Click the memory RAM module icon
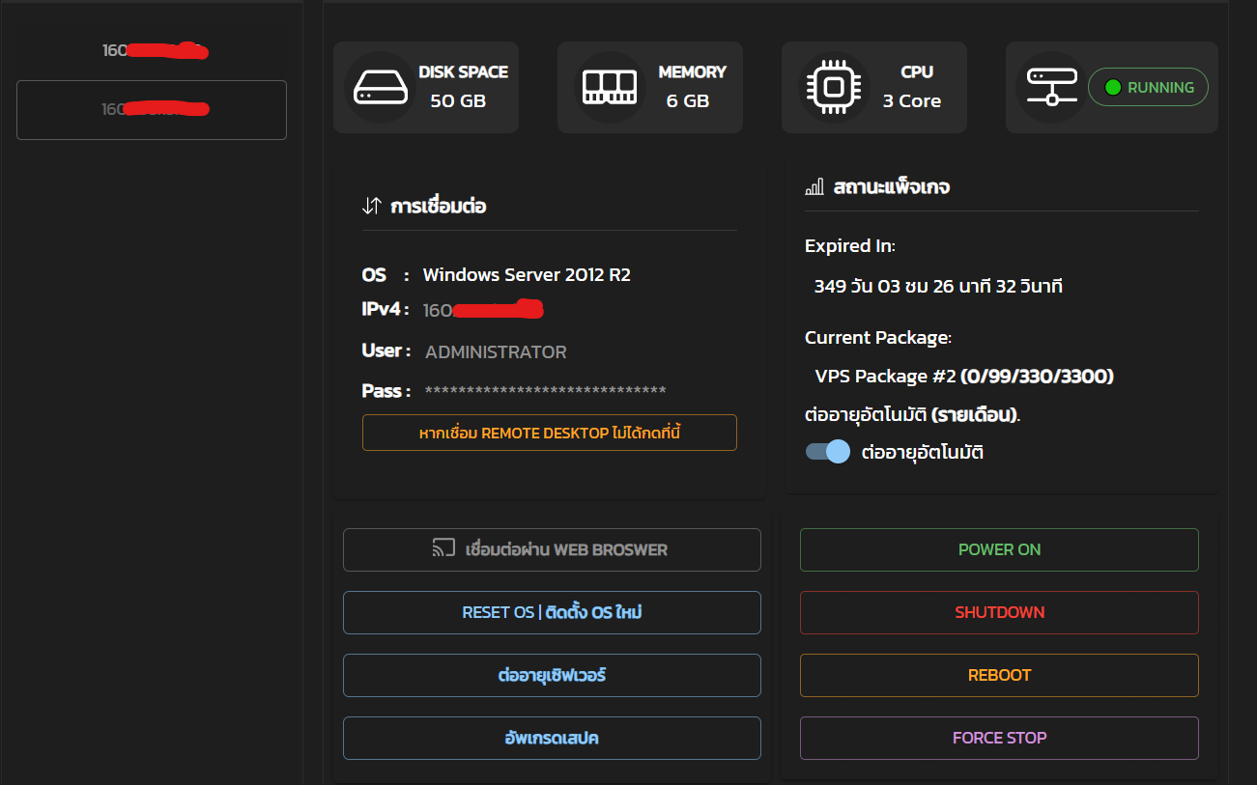Image resolution: width=1257 pixels, height=785 pixels. point(610,87)
